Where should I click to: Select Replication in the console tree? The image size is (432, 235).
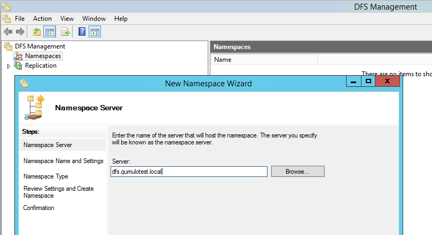click(41, 66)
